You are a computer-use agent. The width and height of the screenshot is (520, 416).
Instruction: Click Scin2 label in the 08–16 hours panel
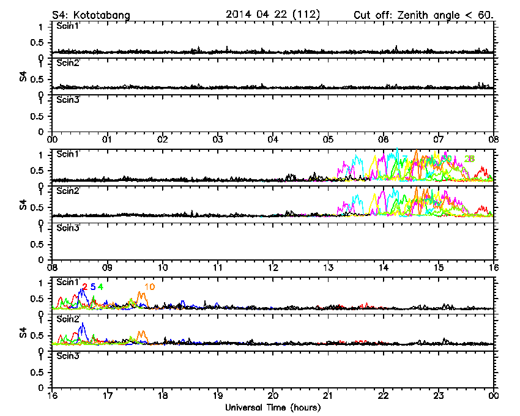tap(68, 191)
